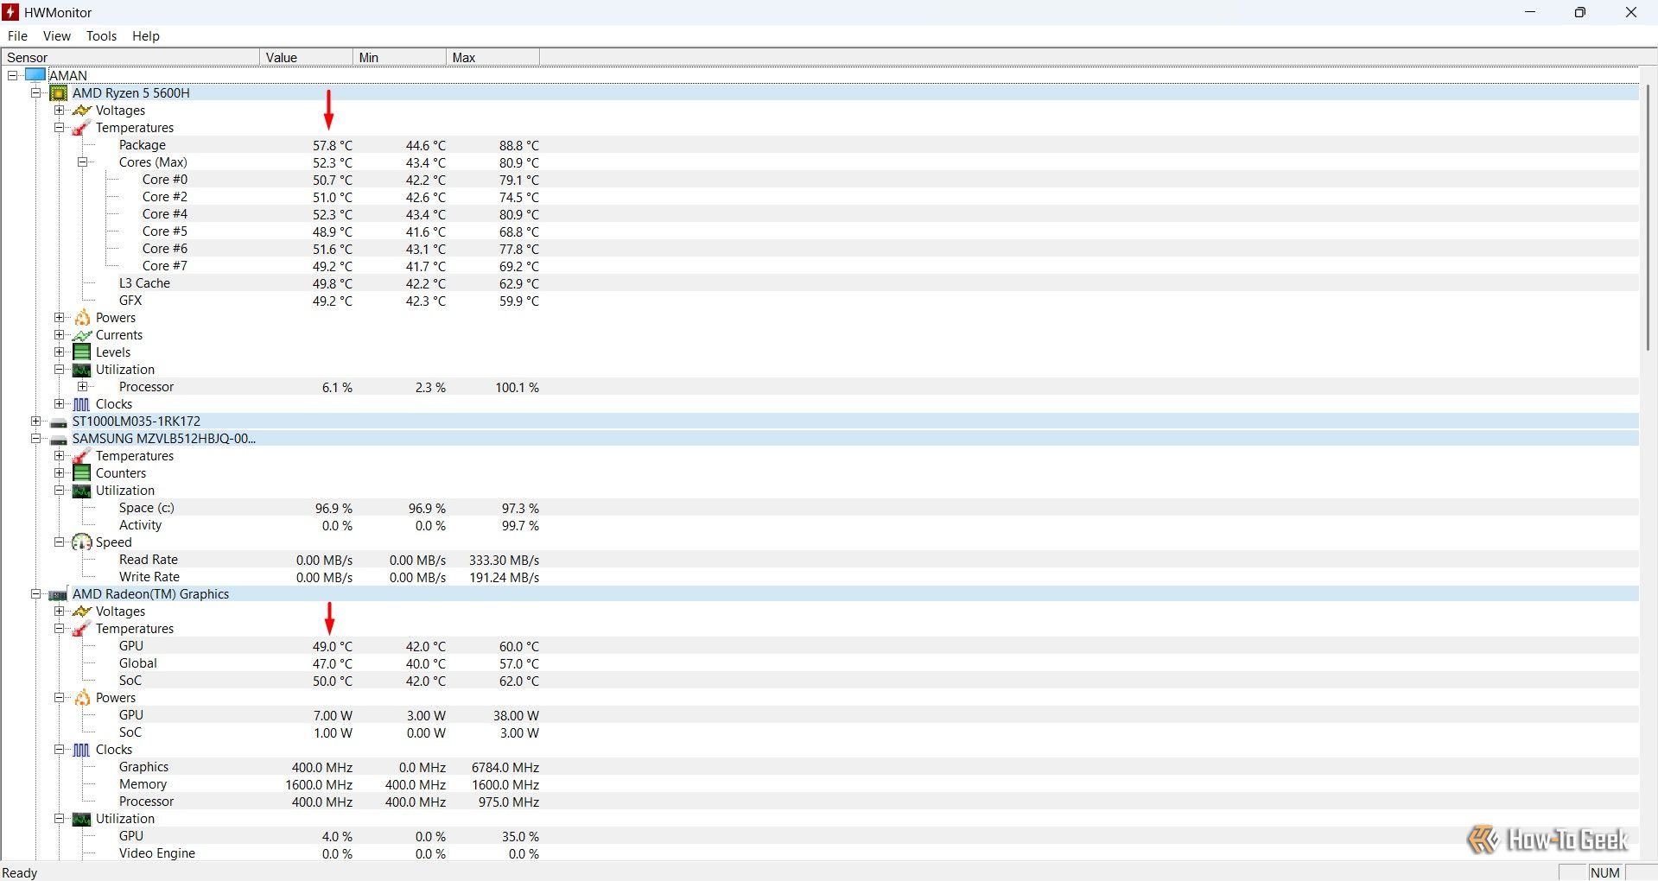Open the View menu
1658x881 pixels.
click(x=57, y=36)
